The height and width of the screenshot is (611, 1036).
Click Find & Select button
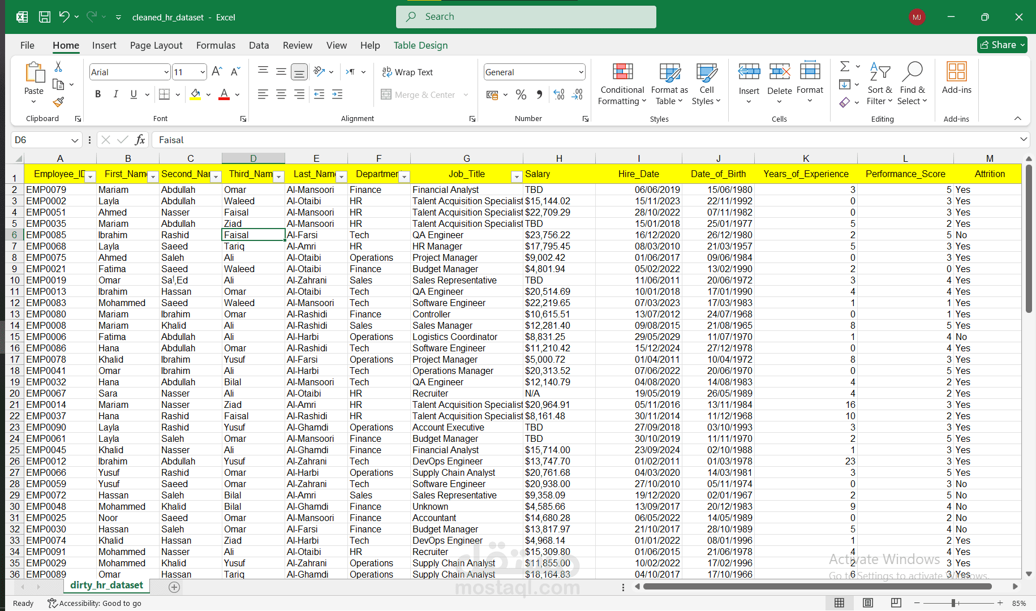[912, 83]
